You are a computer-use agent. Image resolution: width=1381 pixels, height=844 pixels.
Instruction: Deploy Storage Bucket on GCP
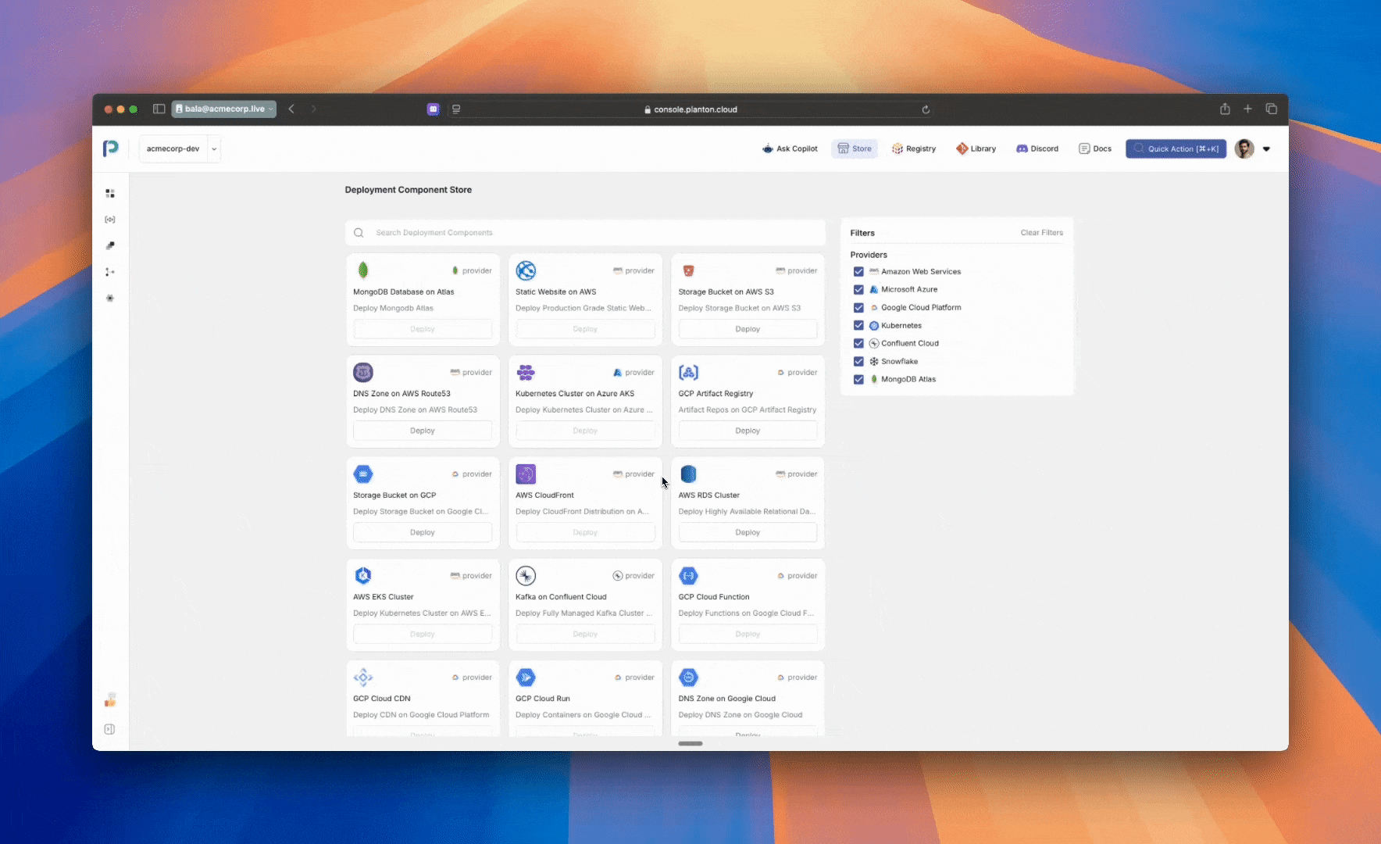(x=423, y=532)
